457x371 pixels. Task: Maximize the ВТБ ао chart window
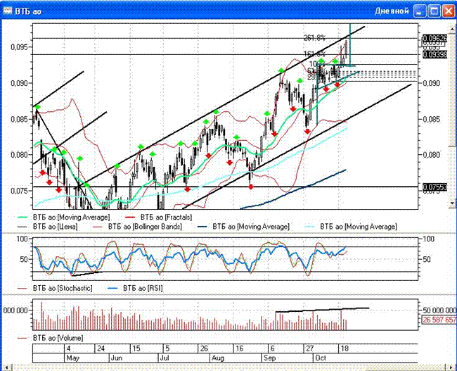point(434,11)
